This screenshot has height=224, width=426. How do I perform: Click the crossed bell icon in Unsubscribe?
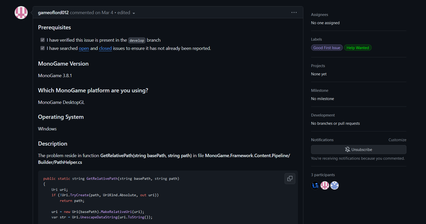click(347, 149)
